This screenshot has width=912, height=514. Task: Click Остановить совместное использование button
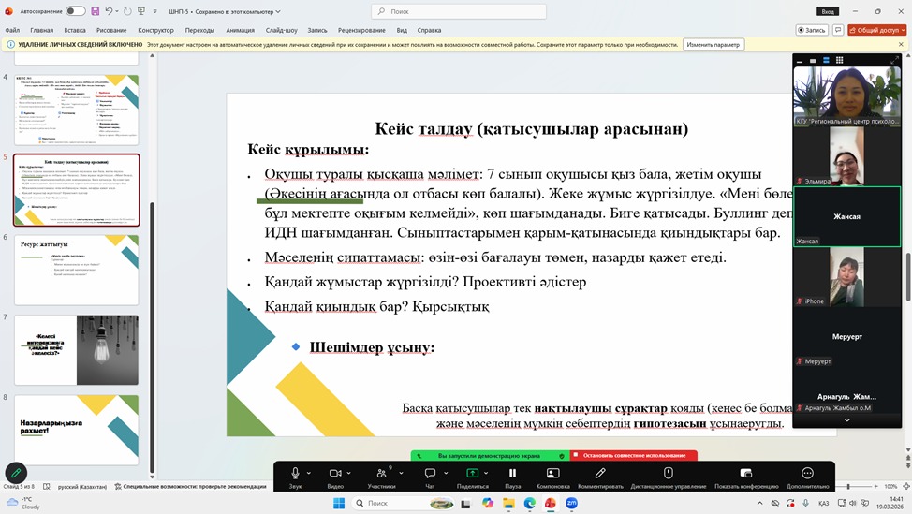[x=634, y=456]
